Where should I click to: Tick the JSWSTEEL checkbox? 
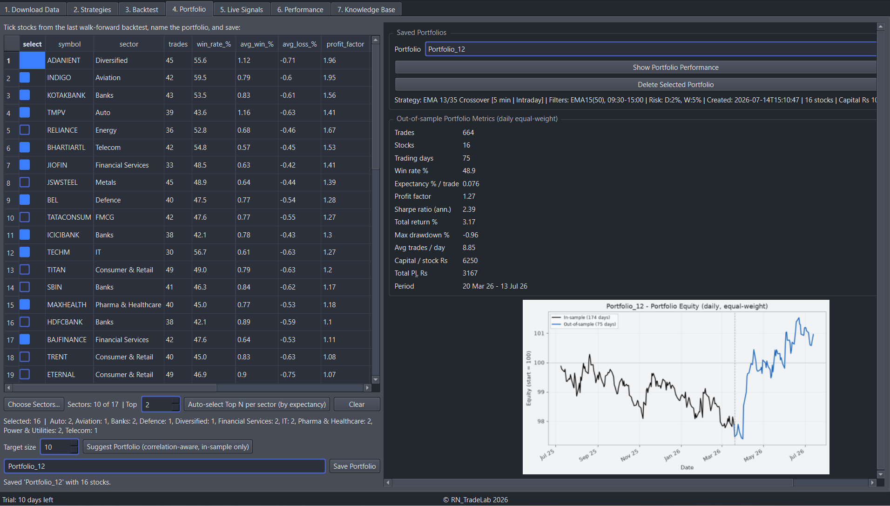pos(25,182)
